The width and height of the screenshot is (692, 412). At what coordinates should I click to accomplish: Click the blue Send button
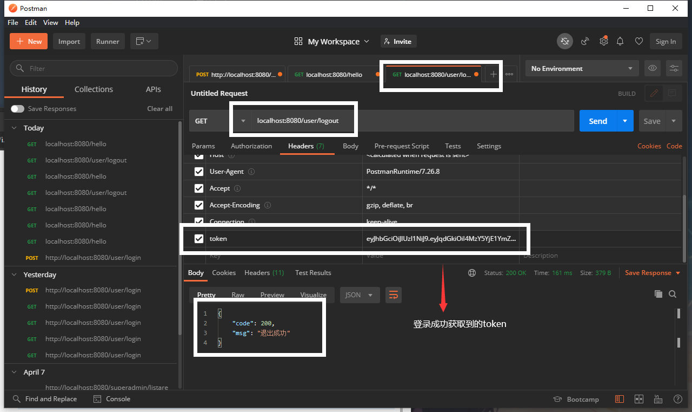598,121
